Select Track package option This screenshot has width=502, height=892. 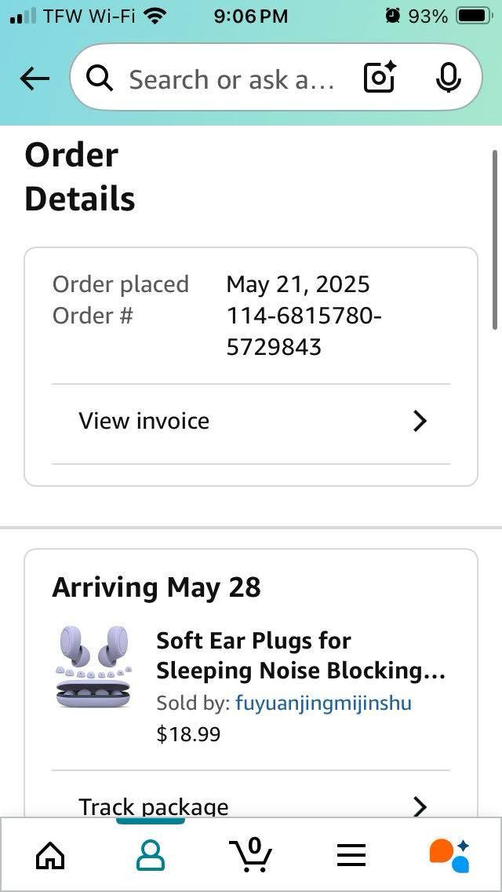[x=154, y=806]
